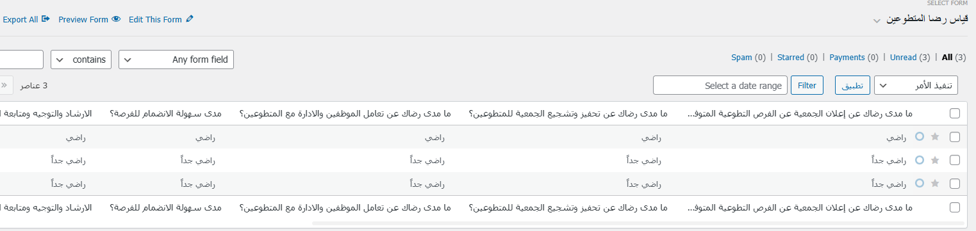The width and height of the screenshot is (976, 231).
Task: Select the first entry checkbox
Action: coord(955,137)
